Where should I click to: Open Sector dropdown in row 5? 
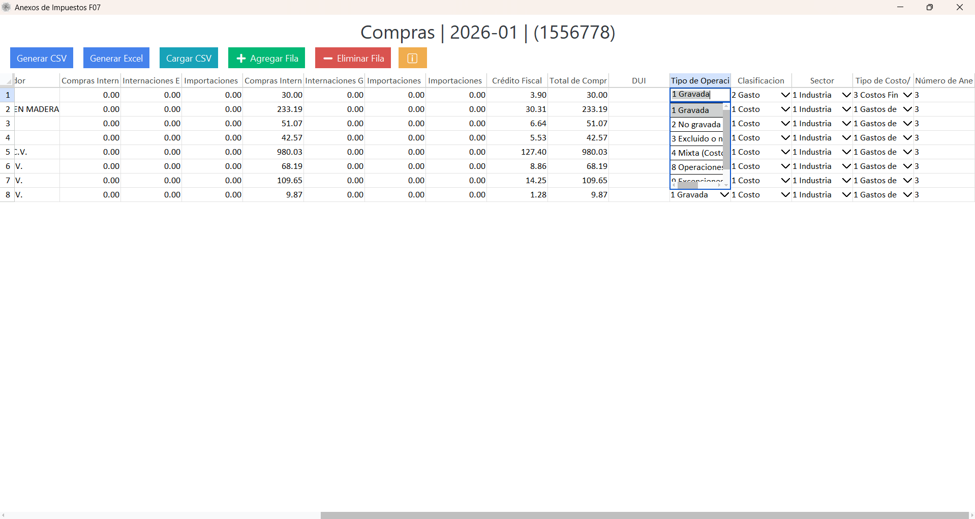(846, 152)
